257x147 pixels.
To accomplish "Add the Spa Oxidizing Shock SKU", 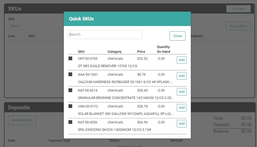I will pyautogui.click(x=182, y=123).
